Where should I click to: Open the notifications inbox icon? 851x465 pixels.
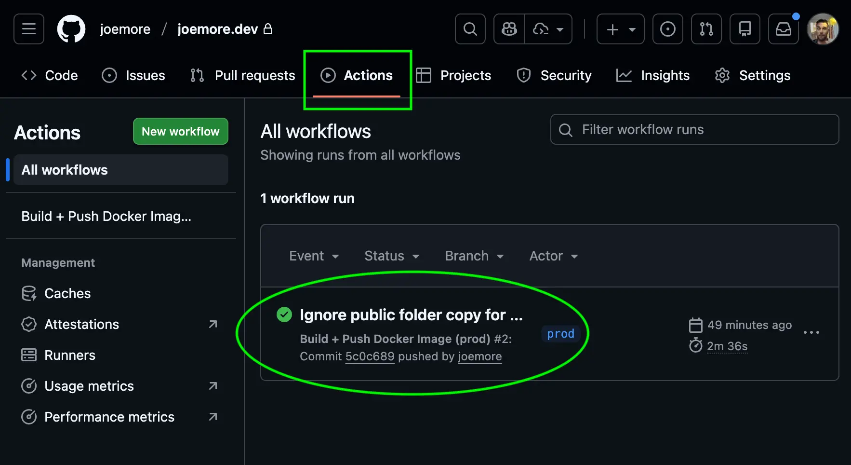pos(783,29)
